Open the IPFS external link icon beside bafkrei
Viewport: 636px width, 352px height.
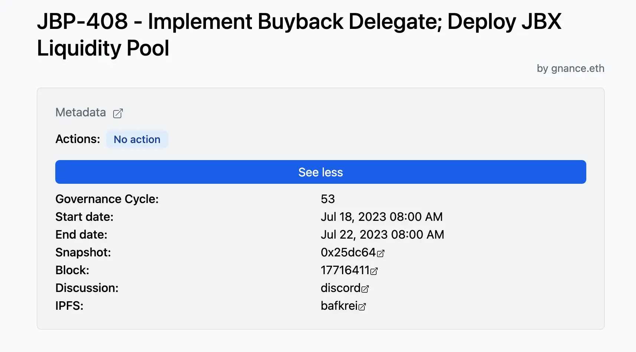pos(363,306)
